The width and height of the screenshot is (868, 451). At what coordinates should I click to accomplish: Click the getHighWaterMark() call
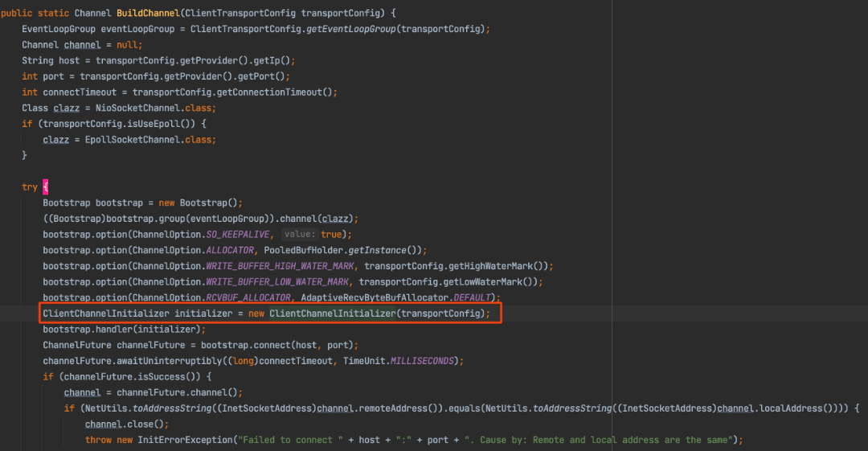(495, 267)
